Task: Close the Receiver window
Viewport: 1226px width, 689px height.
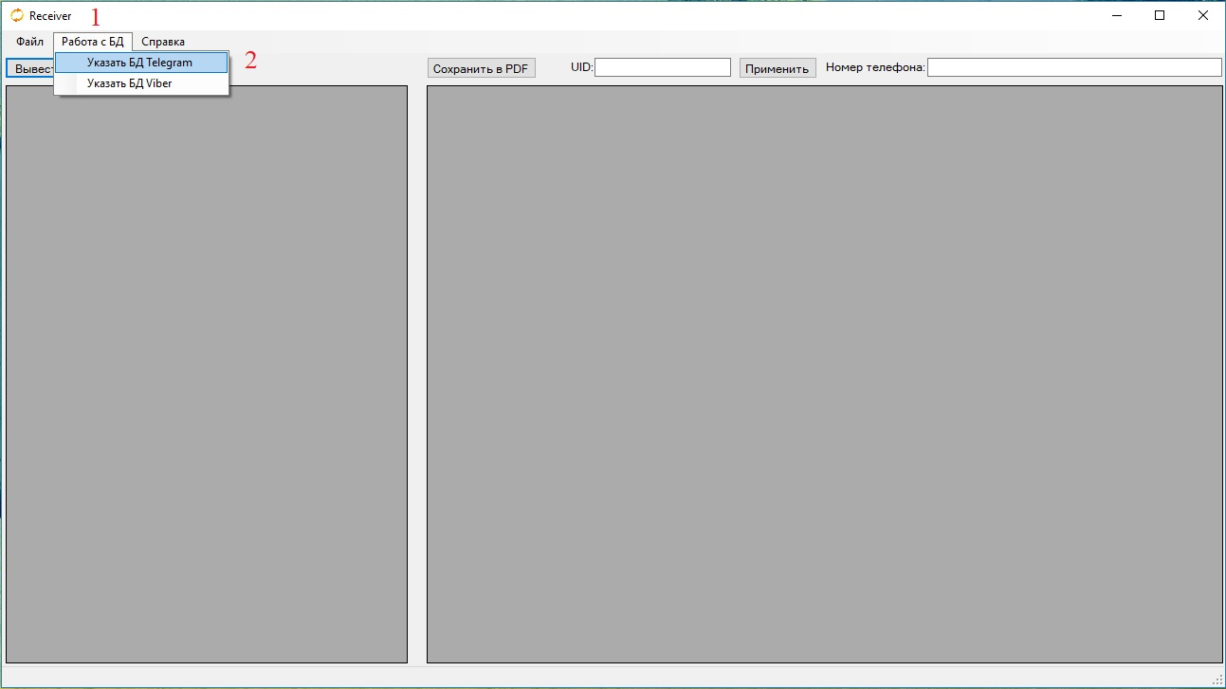Action: 1202,15
